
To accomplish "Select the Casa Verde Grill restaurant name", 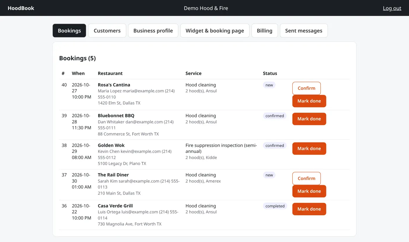I will pyautogui.click(x=115, y=206).
